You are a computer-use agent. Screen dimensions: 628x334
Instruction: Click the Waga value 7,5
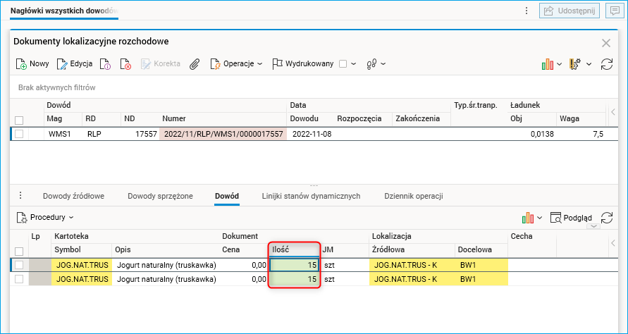click(x=598, y=135)
